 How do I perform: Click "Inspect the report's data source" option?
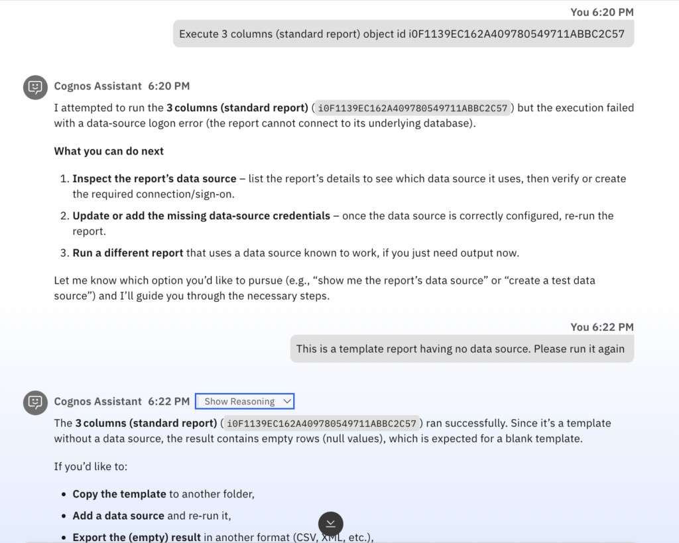pyautogui.click(x=154, y=179)
